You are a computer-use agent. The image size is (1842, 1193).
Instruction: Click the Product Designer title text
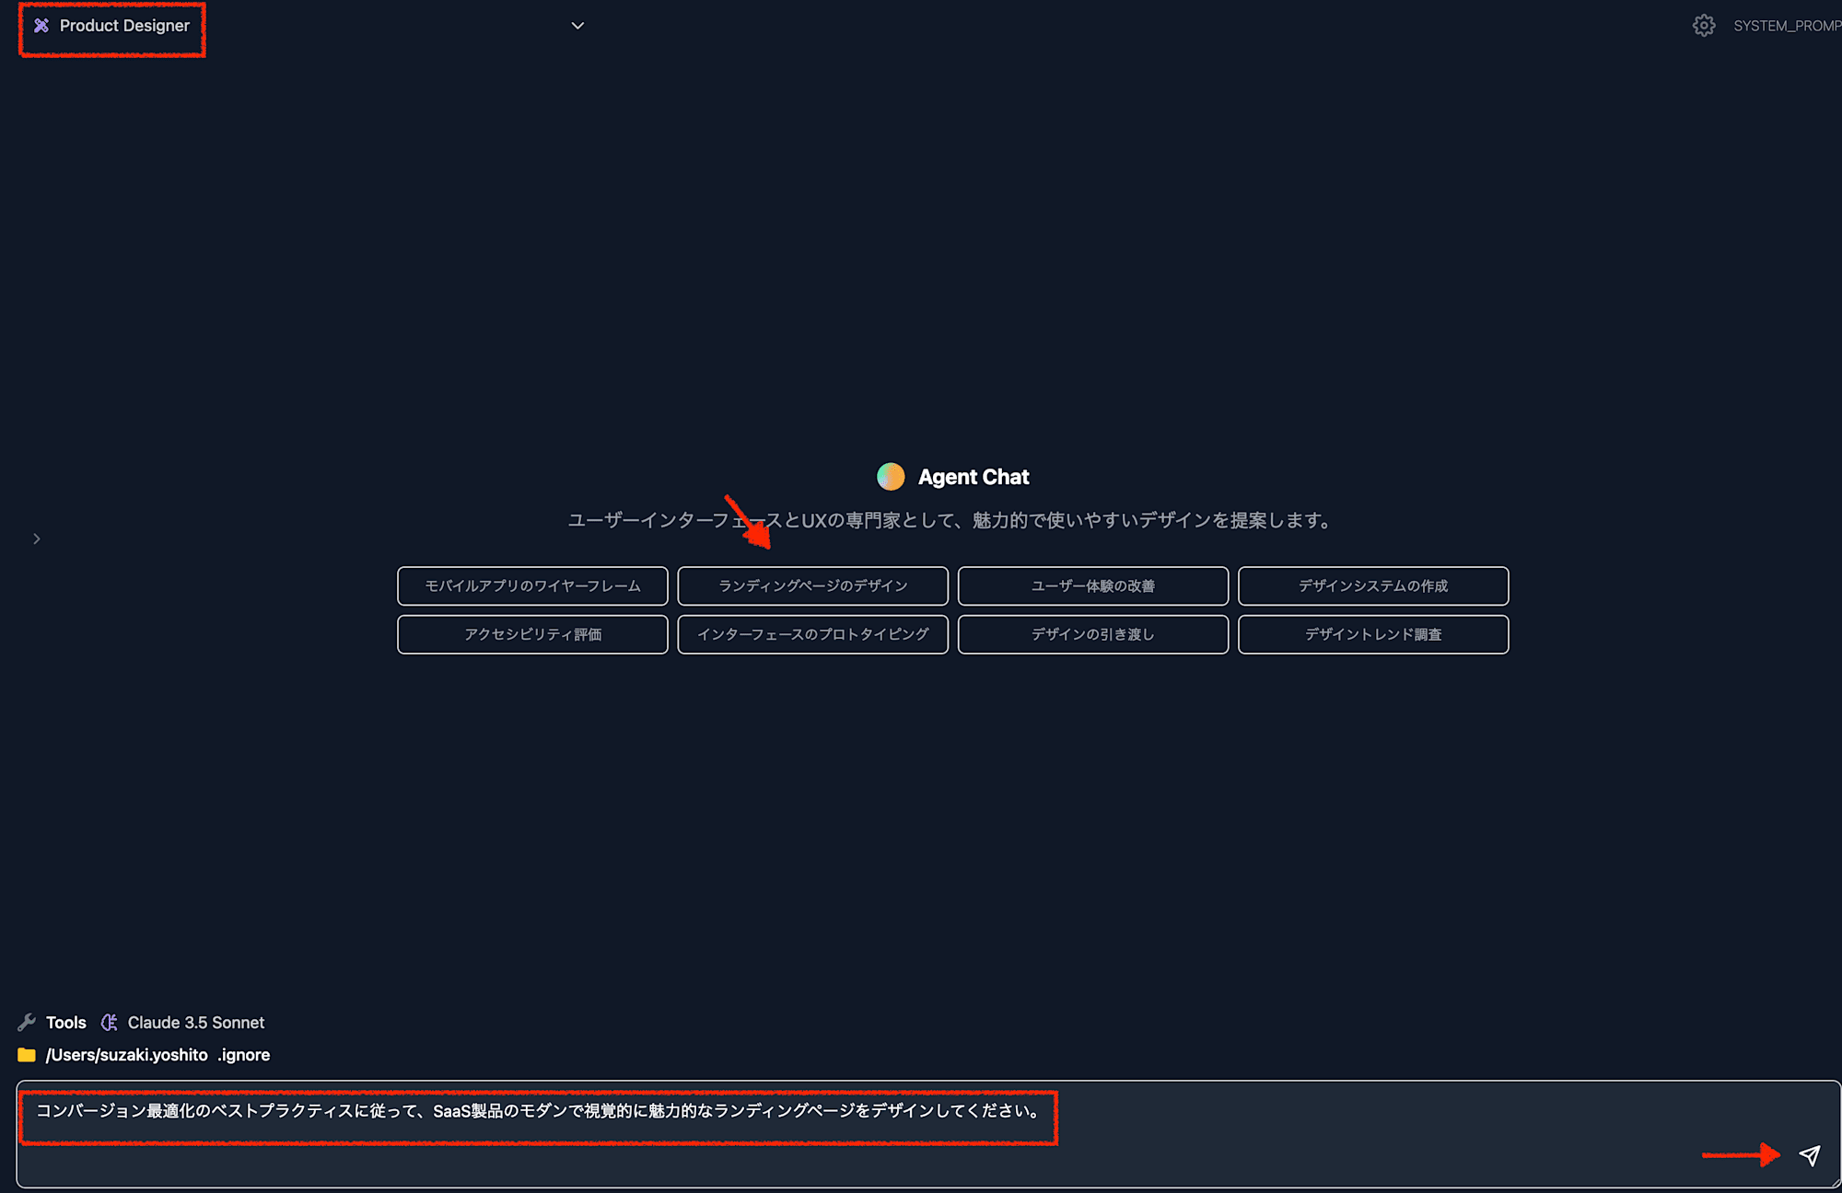124,26
